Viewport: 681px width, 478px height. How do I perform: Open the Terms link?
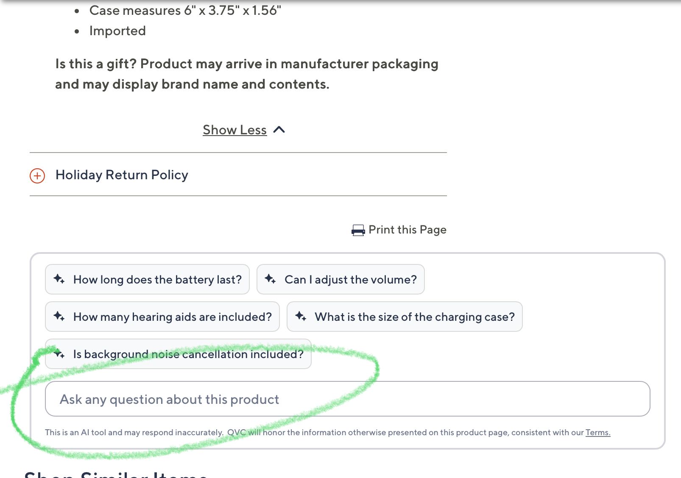[597, 433]
